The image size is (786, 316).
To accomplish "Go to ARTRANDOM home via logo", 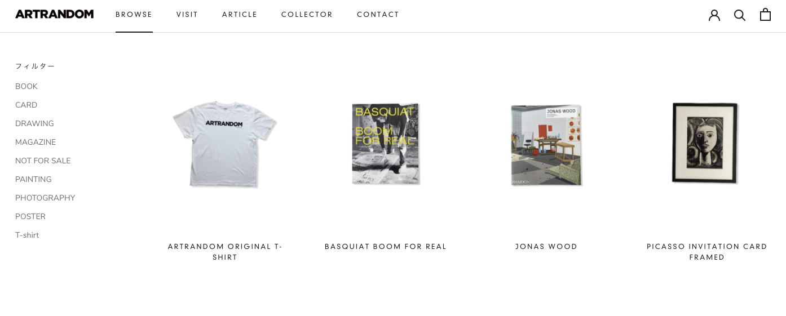I will coord(54,14).
